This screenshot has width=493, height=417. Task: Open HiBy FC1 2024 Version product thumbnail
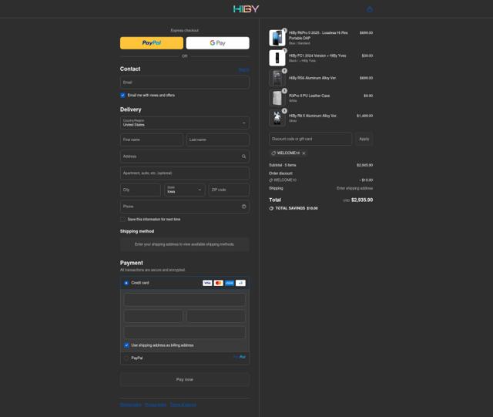tap(277, 58)
